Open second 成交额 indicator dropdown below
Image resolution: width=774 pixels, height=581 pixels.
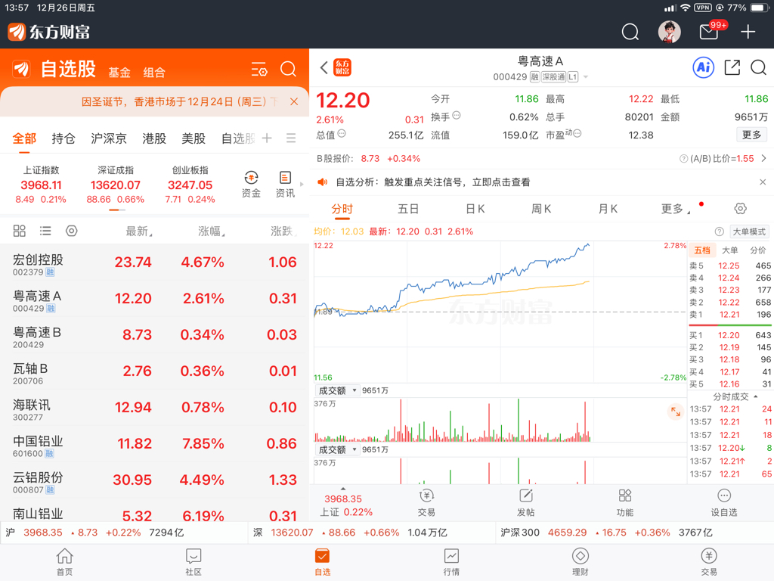point(338,449)
